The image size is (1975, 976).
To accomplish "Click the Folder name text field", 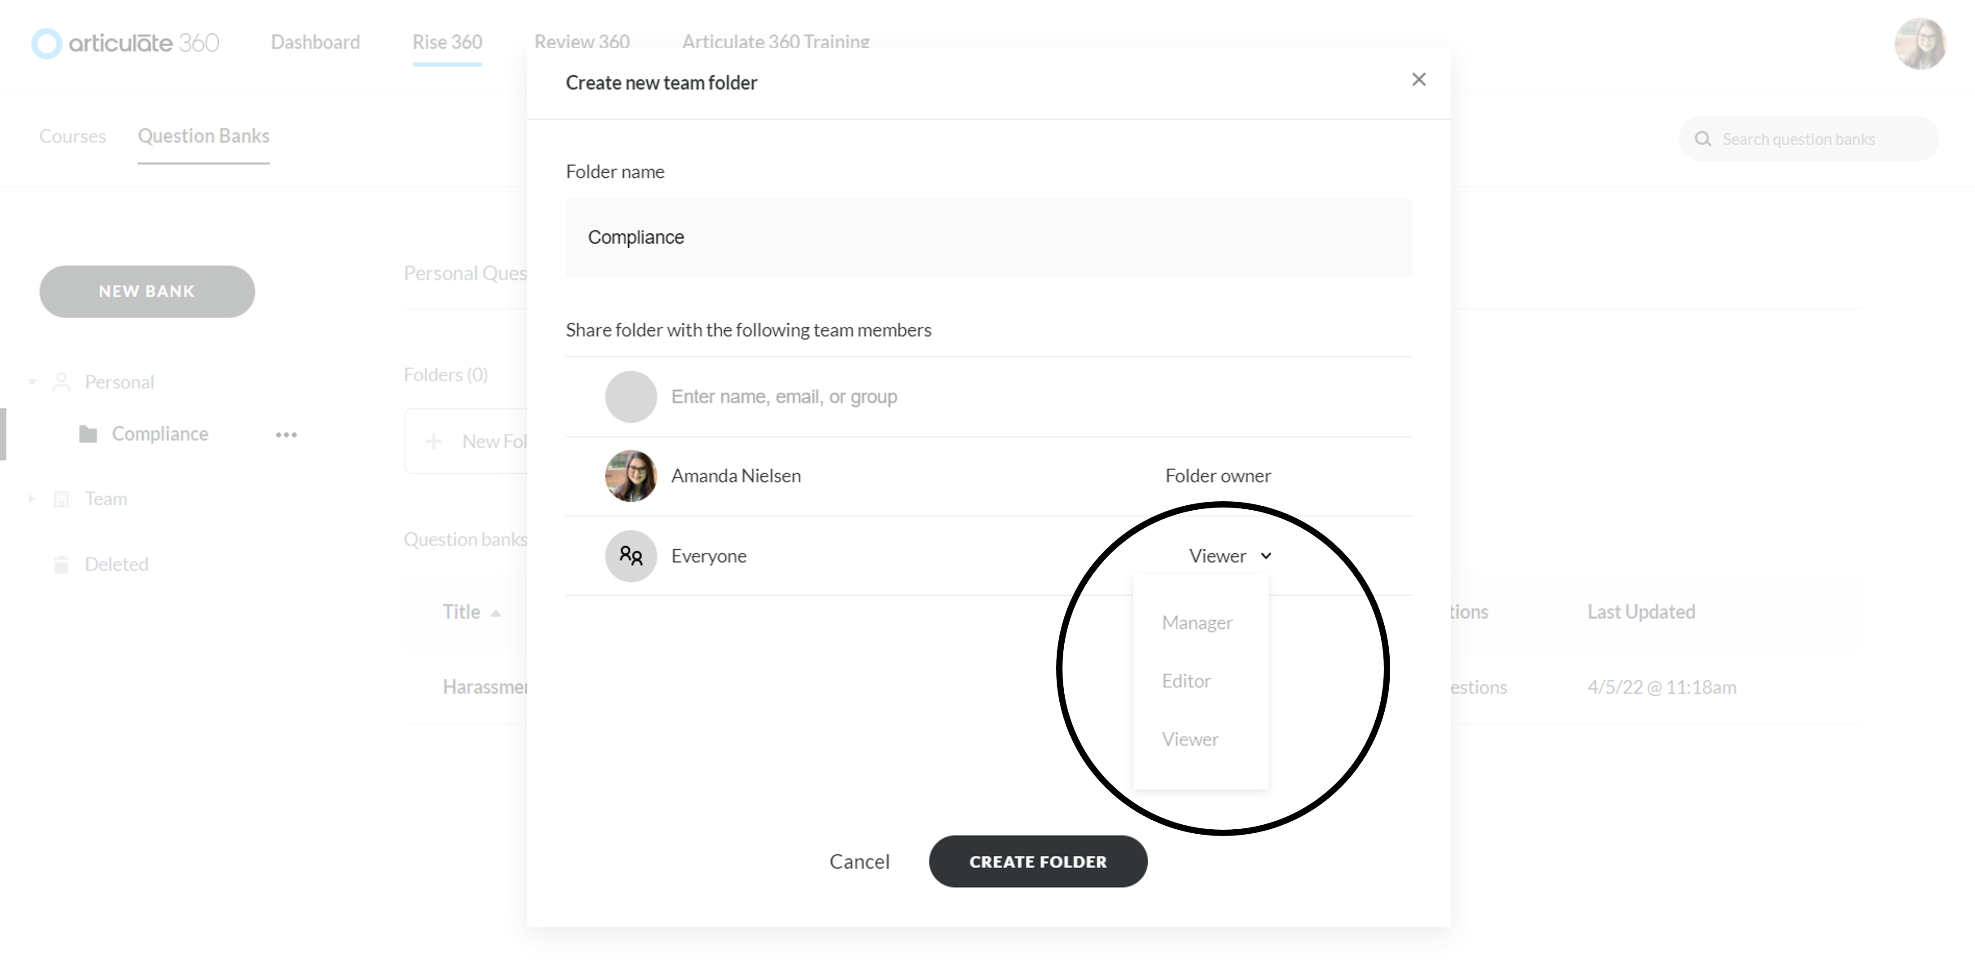I will pyautogui.click(x=987, y=238).
